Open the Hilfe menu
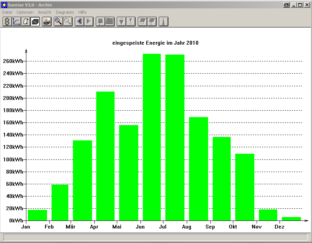 [82, 12]
